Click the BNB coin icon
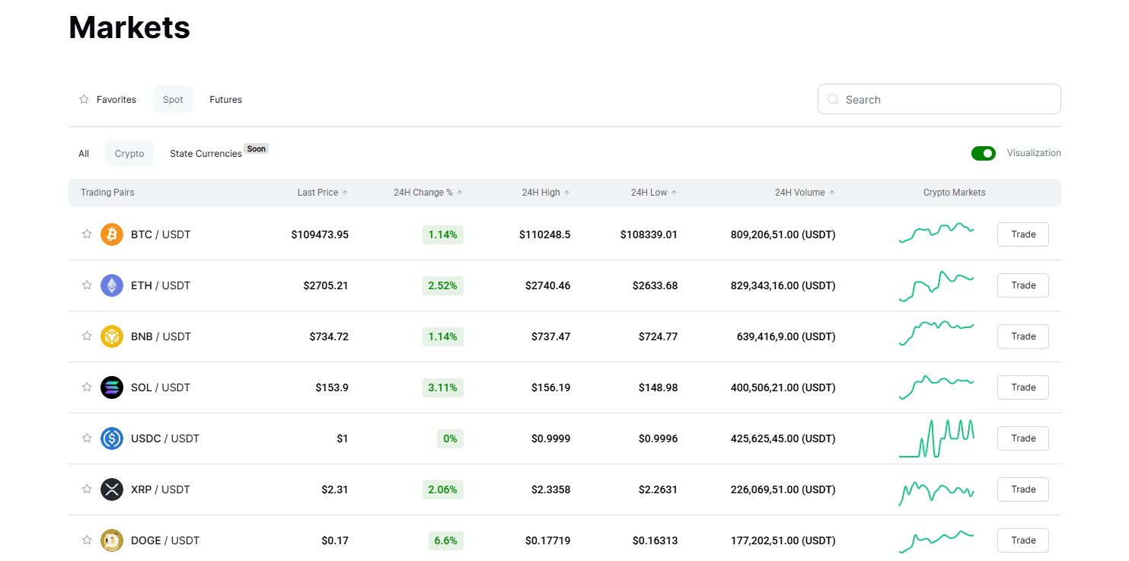This screenshot has height=561, width=1129. (112, 336)
